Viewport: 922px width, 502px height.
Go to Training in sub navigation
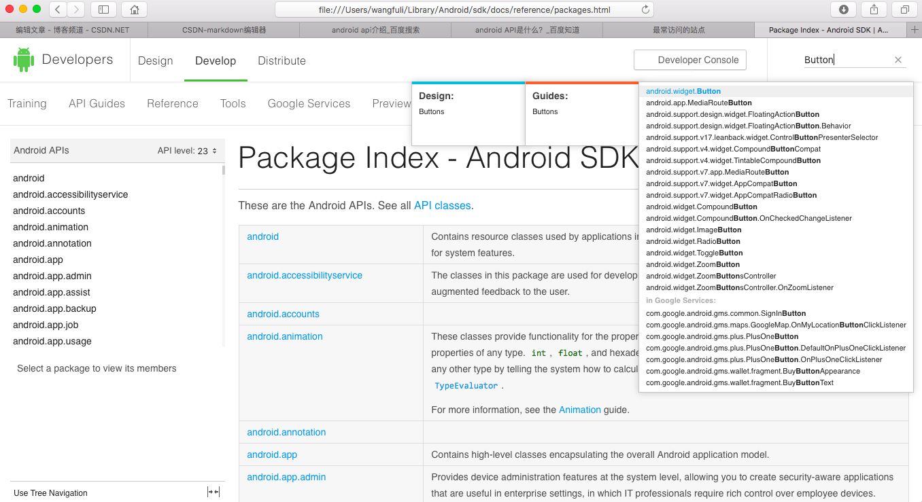tap(27, 103)
